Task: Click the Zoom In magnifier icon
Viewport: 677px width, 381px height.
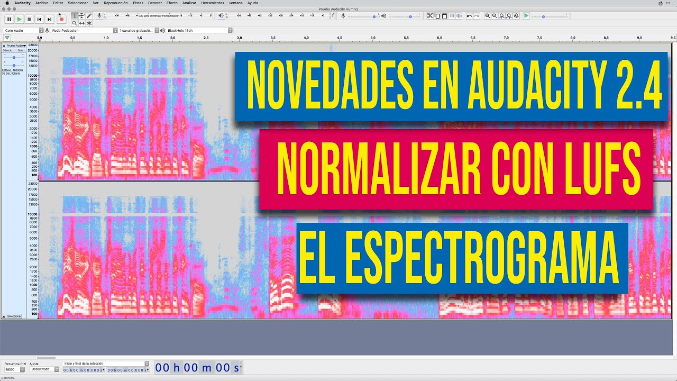Action: pyautogui.click(x=488, y=16)
